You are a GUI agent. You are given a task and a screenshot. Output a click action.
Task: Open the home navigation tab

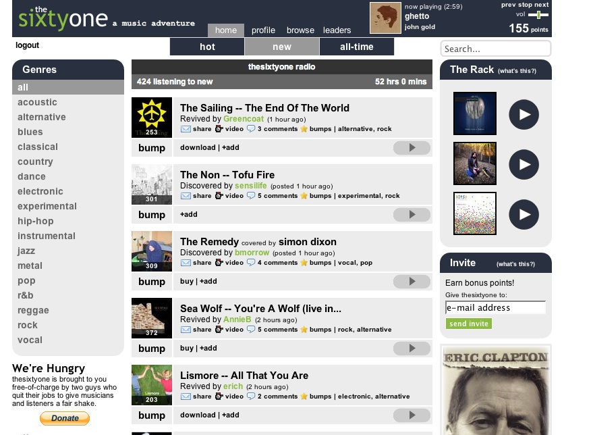pyautogui.click(x=226, y=30)
